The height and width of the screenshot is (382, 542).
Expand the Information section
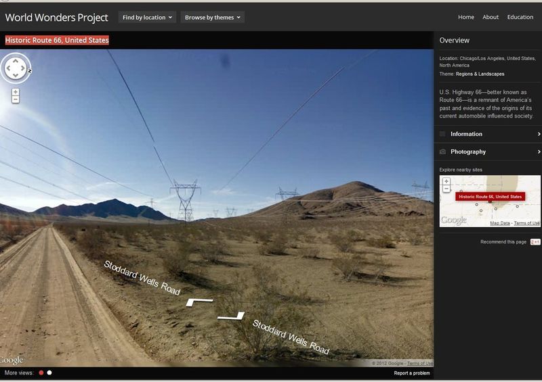(x=488, y=134)
